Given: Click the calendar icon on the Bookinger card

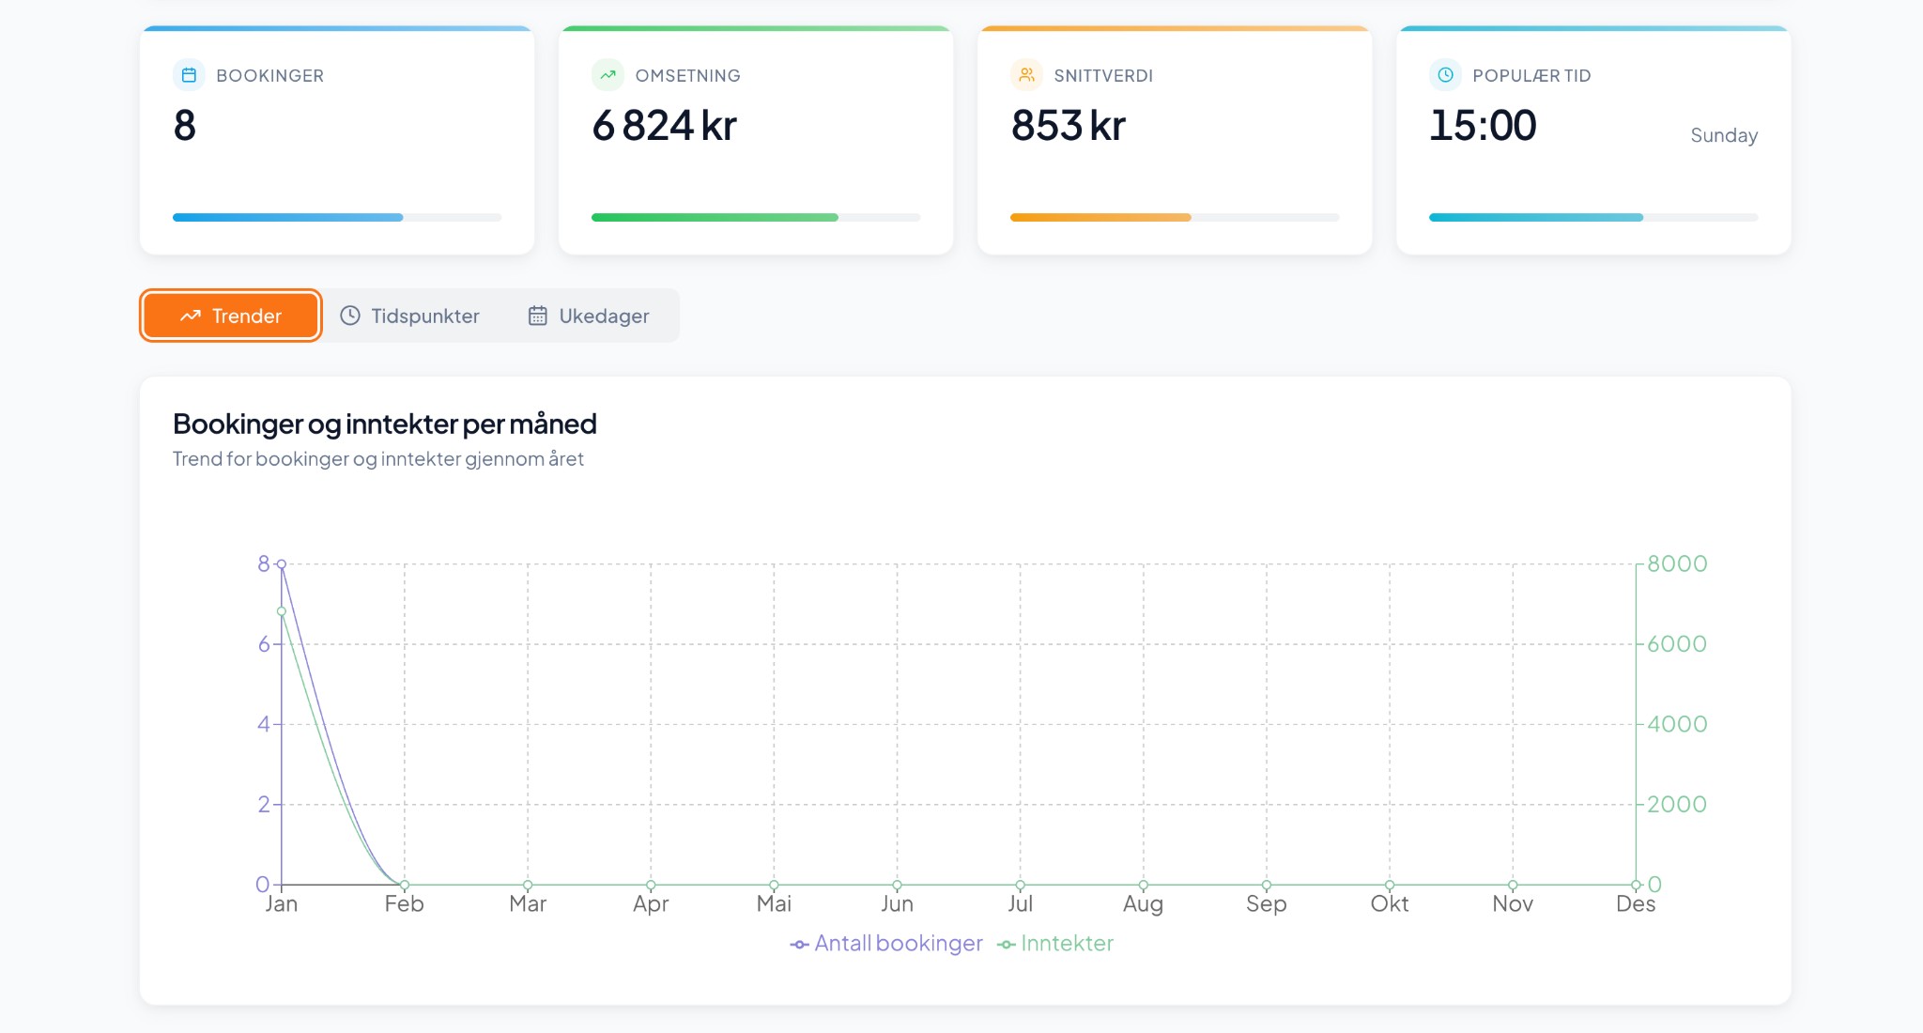Looking at the screenshot, I should click(x=191, y=75).
